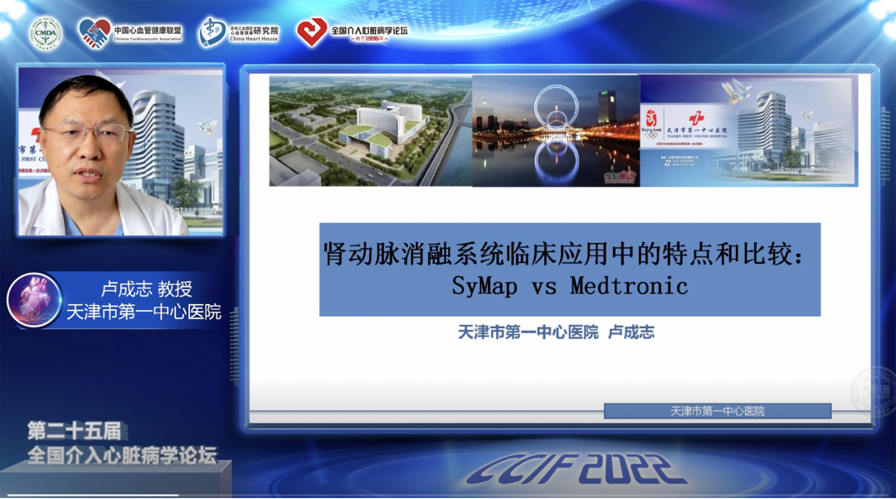The height and width of the screenshot is (499, 896).
Task: Click the red heart forum logo
Action: (x=312, y=32)
